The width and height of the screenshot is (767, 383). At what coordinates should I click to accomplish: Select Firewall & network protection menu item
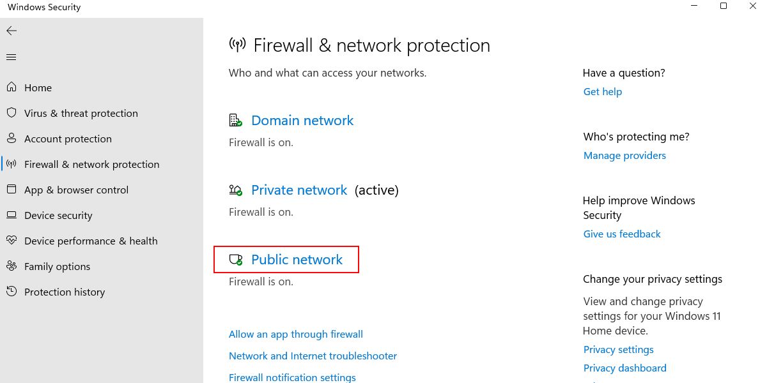(91, 164)
